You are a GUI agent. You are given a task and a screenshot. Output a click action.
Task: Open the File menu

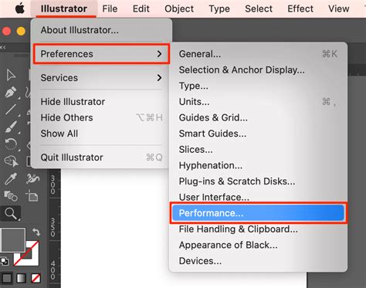pos(110,8)
